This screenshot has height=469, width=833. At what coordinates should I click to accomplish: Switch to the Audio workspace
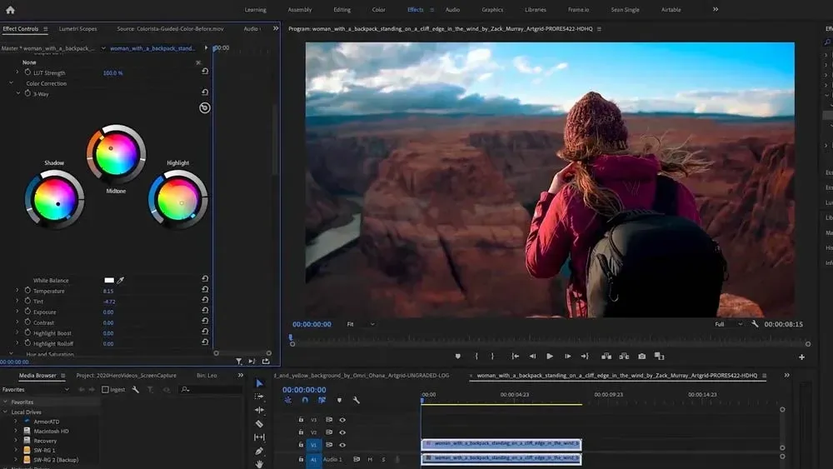point(452,9)
